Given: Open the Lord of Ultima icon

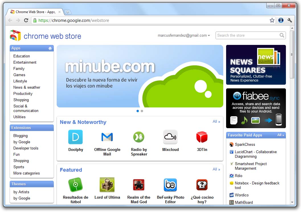Looking at the screenshot, I should (107, 185).
